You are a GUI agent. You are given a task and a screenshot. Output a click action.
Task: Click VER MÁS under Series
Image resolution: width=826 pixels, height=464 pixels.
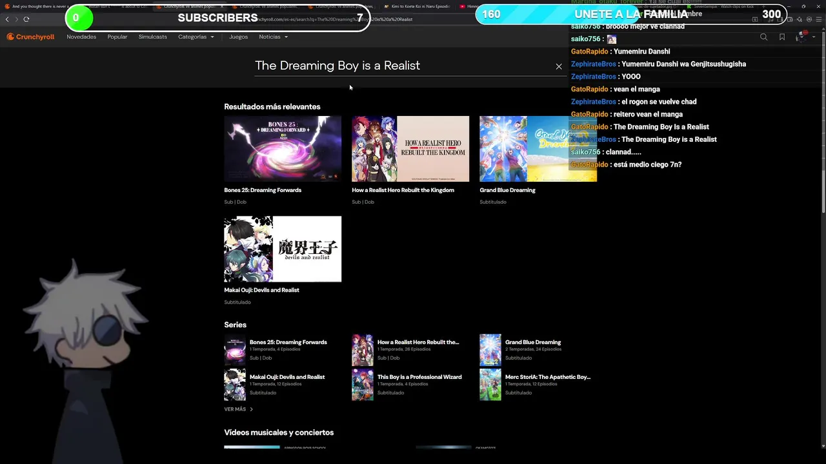tap(238, 409)
